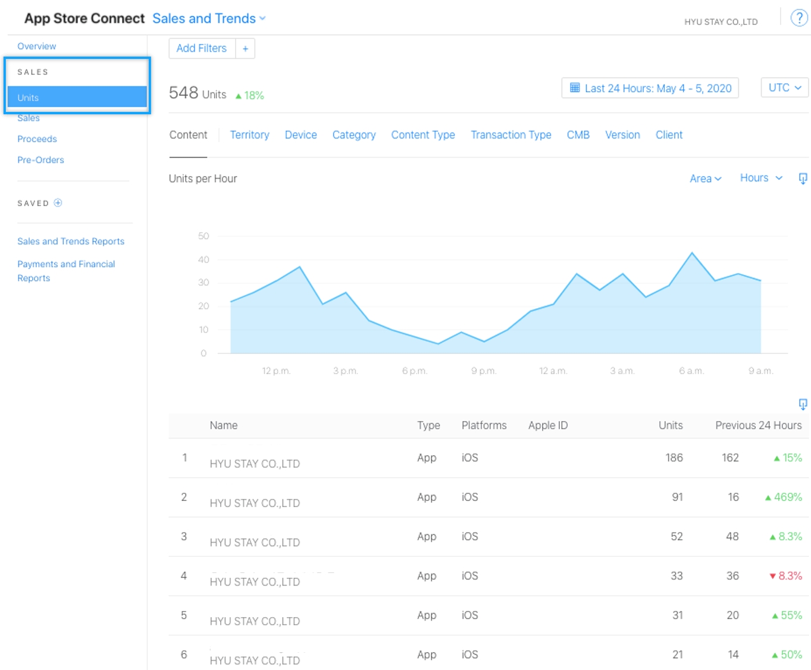Expand the UTC timezone dropdown
This screenshot has width=811, height=670.
point(784,87)
